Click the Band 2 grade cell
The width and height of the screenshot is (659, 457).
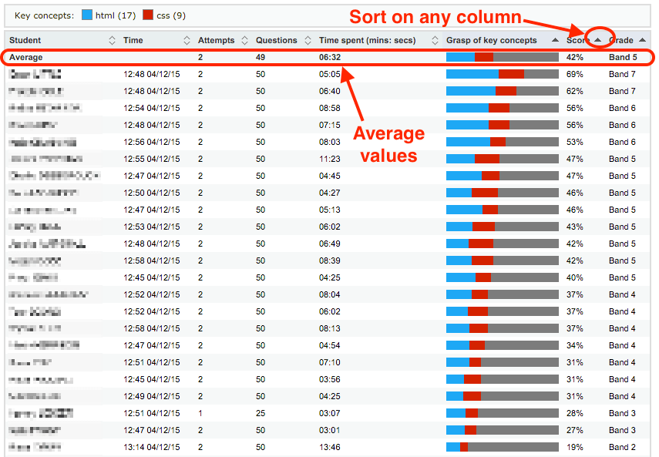coord(622,447)
